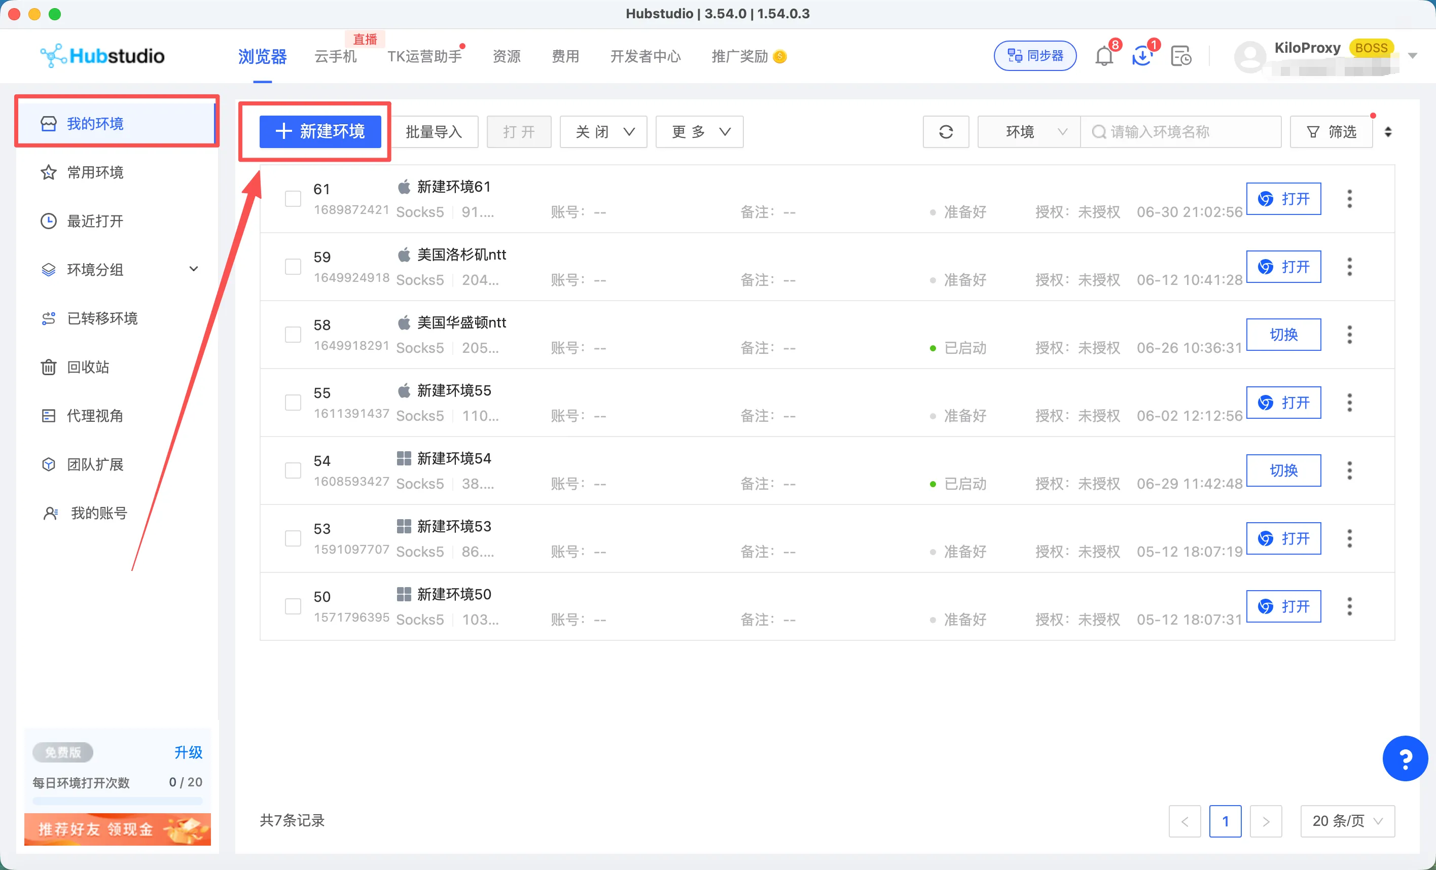The height and width of the screenshot is (870, 1436).
Task: Check the box for environment 58
Action: (x=293, y=335)
